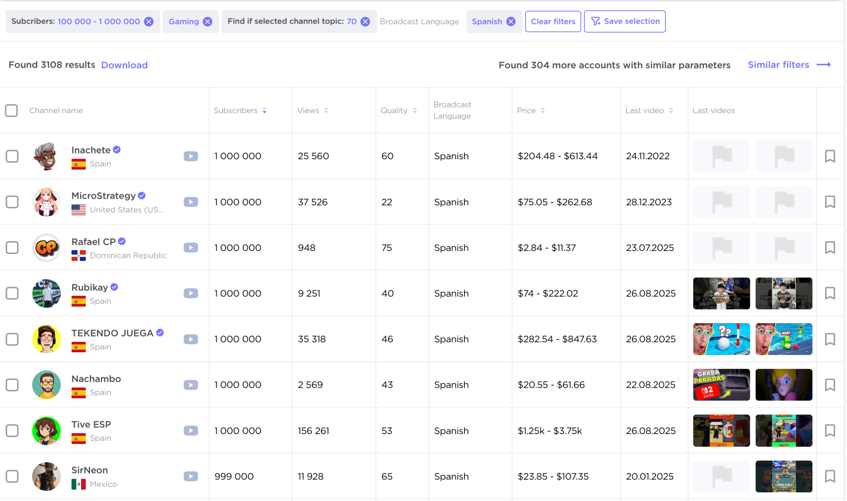Download the found results
Image resolution: width=847 pixels, height=501 pixels.
tap(124, 65)
